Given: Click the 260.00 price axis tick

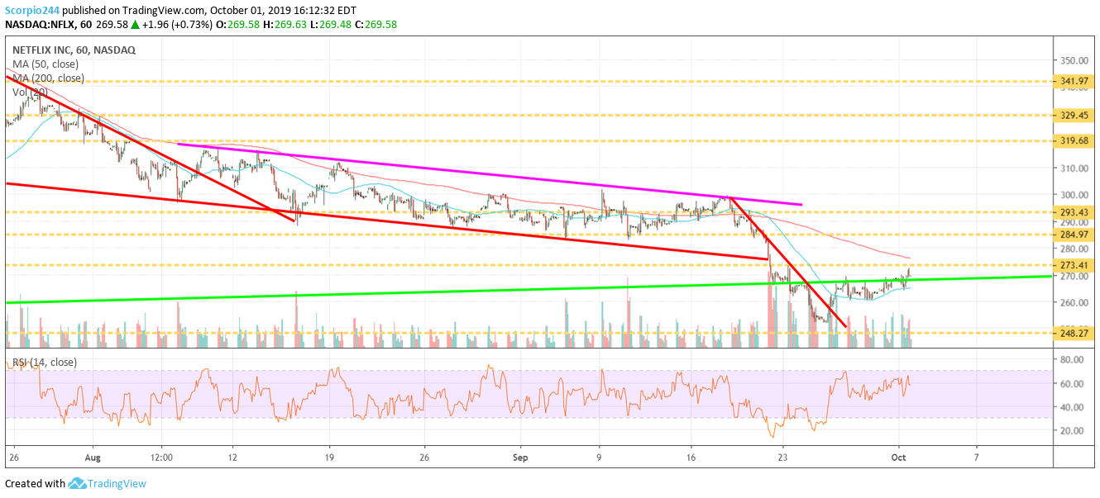Looking at the screenshot, I should pos(1074,303).
